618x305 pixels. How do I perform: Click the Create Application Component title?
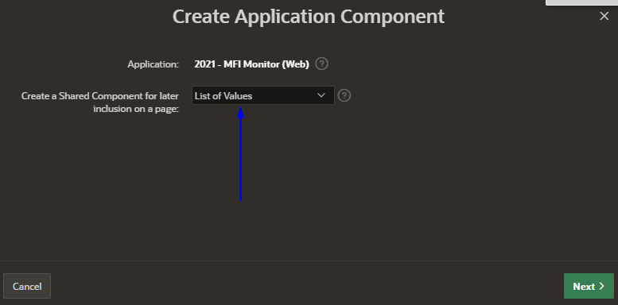coord(309,17)
